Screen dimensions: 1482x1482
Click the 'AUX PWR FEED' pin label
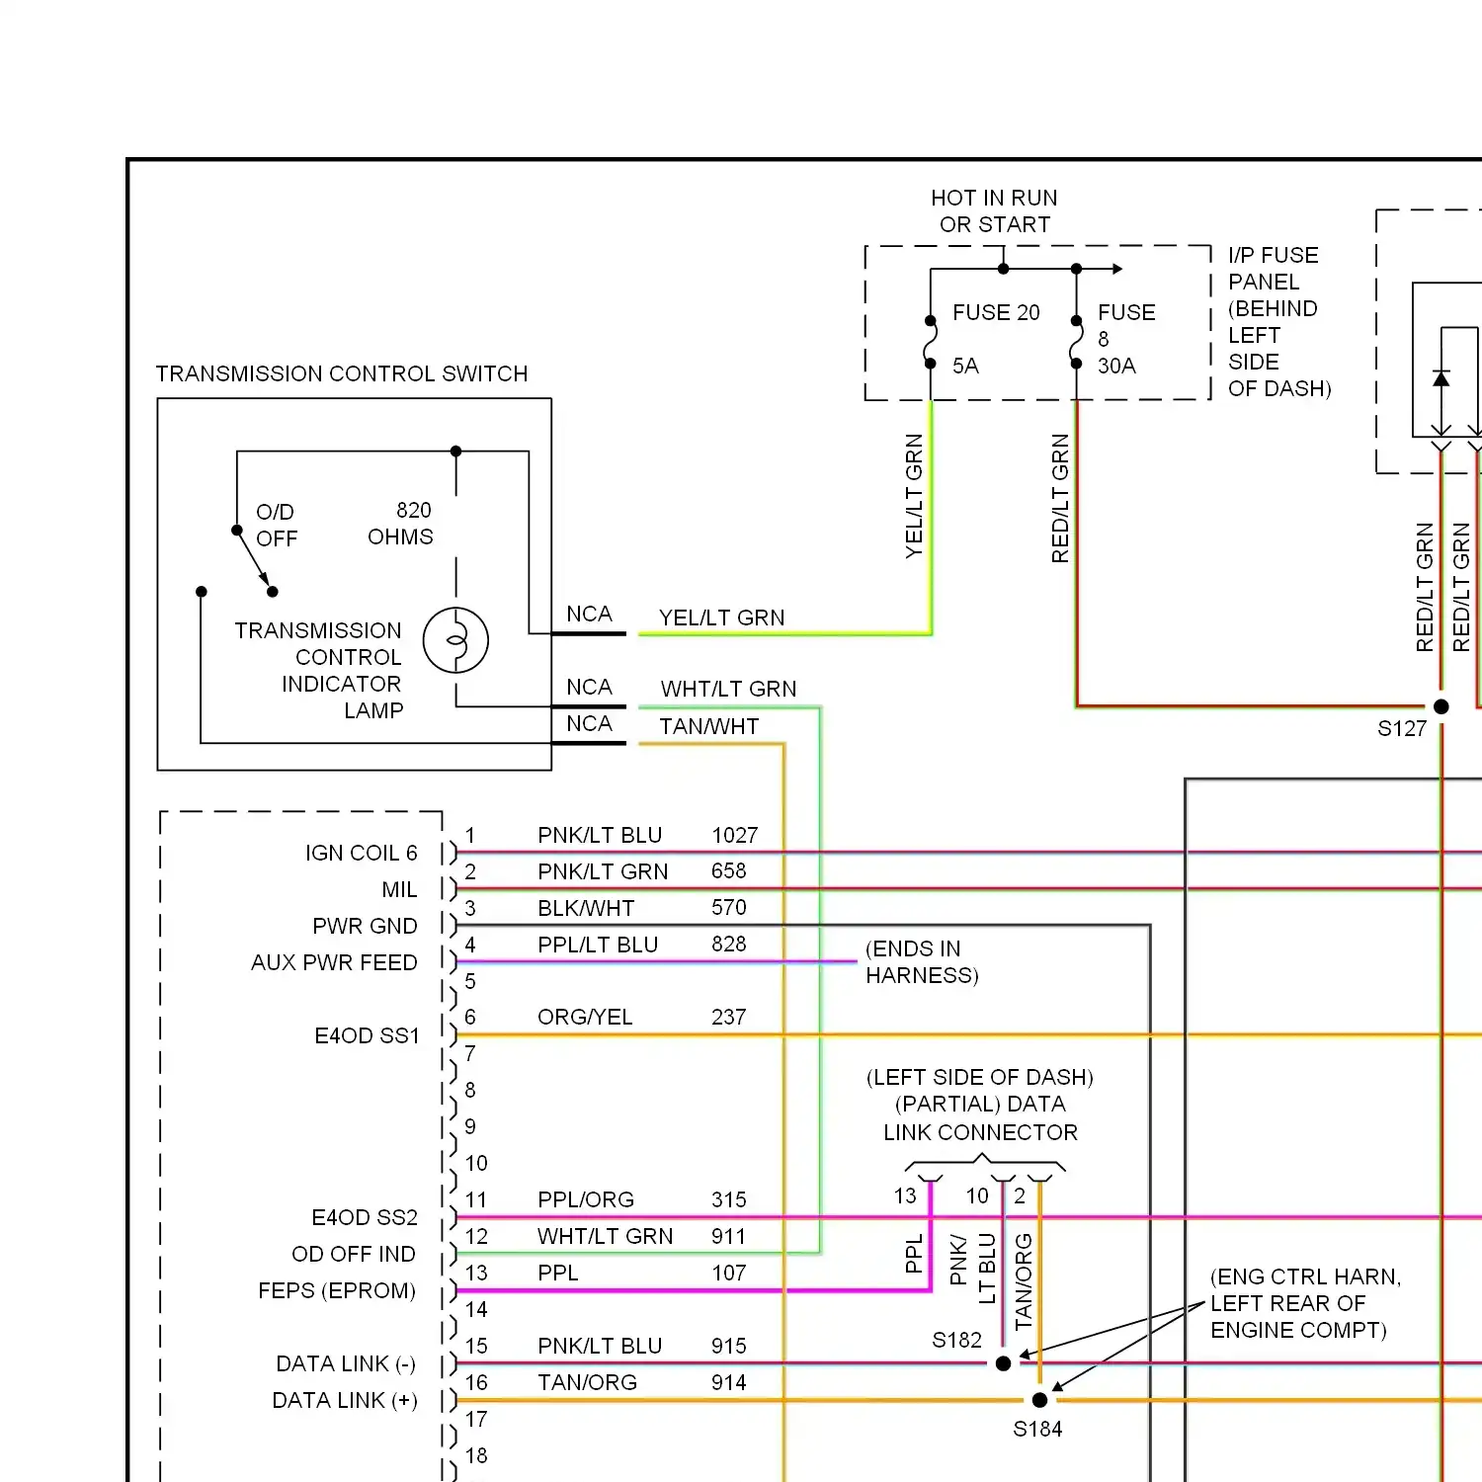click(334, 962)
